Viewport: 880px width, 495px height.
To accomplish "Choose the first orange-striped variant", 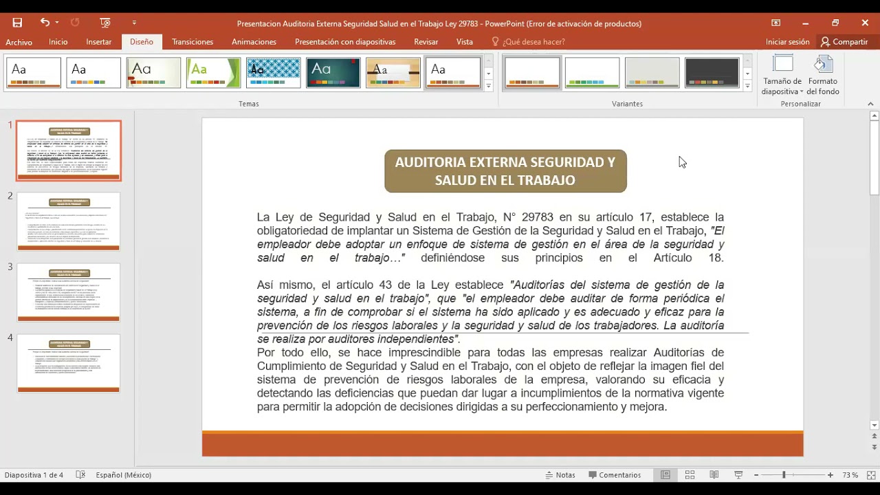I will pos(532,73).
